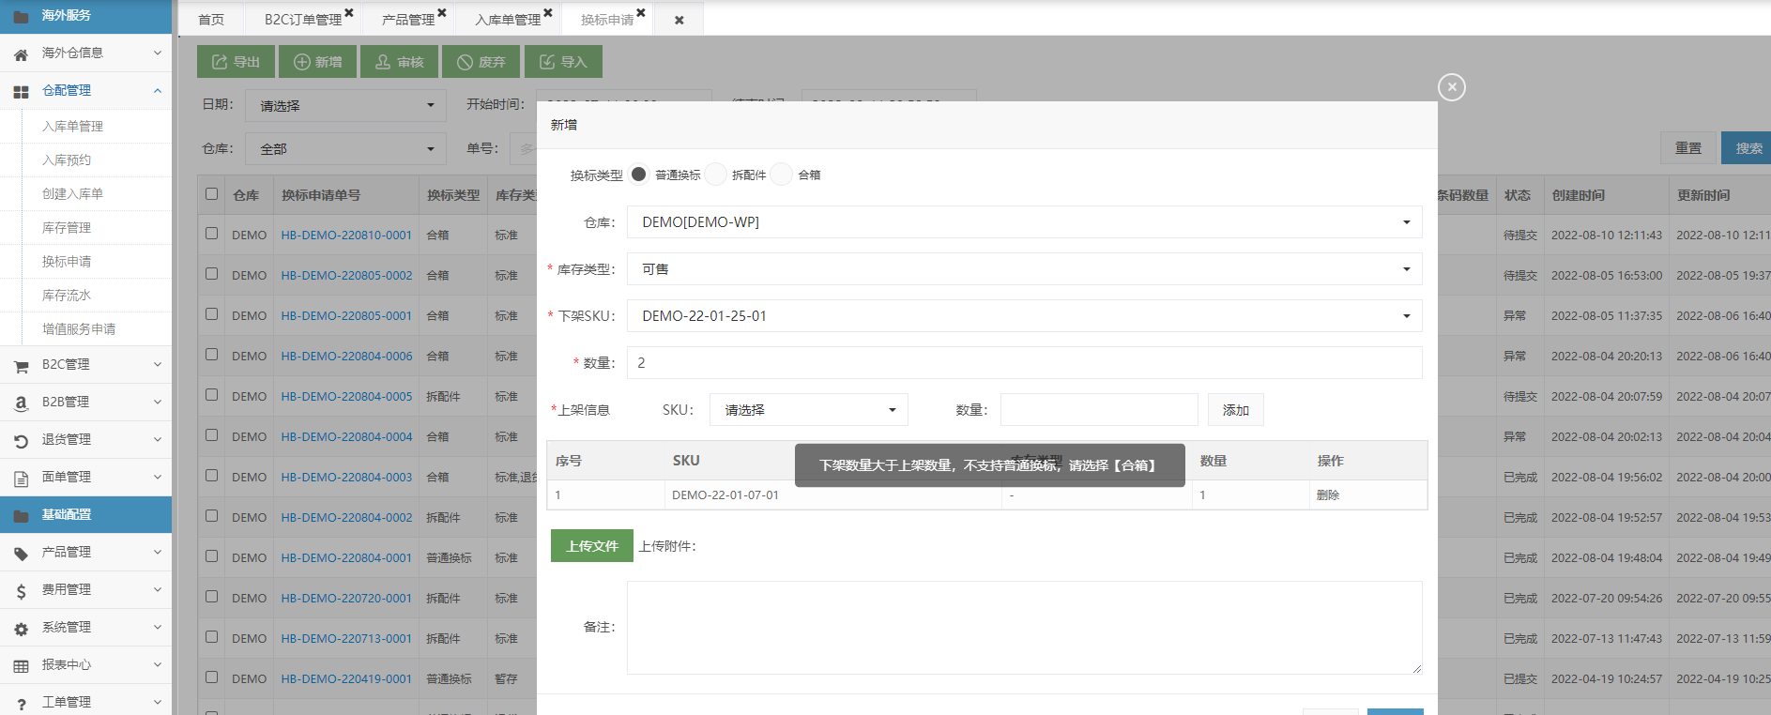The height and width of the screenshot is (715, 1771).
Task: Open the 换标申请 sidebar item
Action: pyautogui.click(x=67, y=262)
